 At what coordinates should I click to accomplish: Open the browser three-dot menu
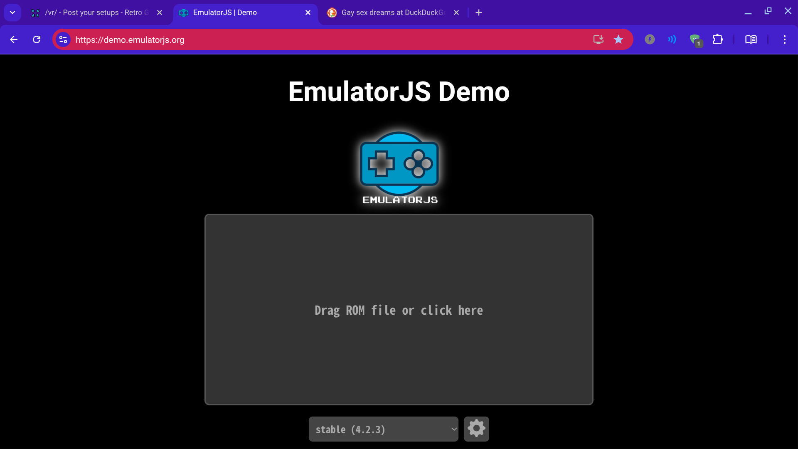tap(784, 39)
